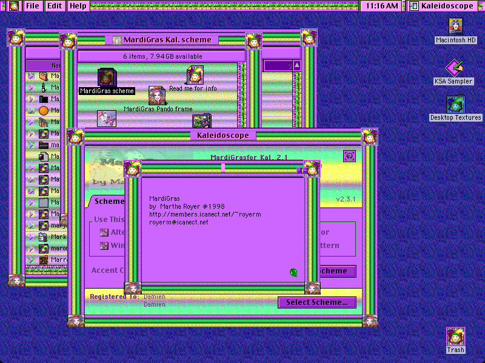This screenshot has height=363, width=485.
Task: Expand the Mark row's disclosure triangle
Action: (32, 237)
